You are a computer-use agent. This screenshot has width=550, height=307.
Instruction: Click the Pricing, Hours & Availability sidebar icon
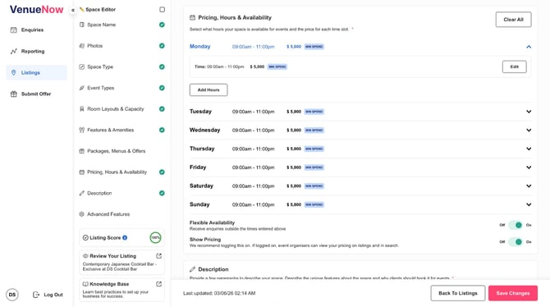tap(82, 172)
